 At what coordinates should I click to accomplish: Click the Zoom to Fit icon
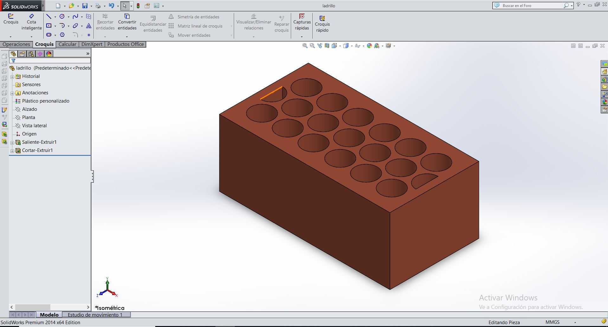(305, 46)
